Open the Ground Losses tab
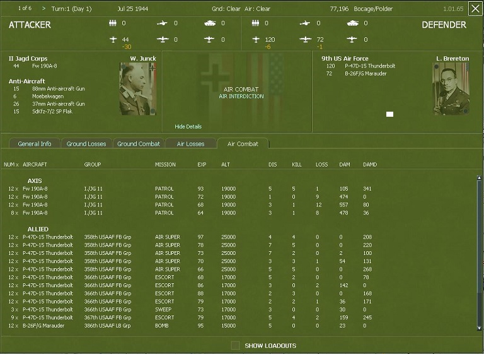This screenshot has width=484, height=354. [x=86, y=144]
